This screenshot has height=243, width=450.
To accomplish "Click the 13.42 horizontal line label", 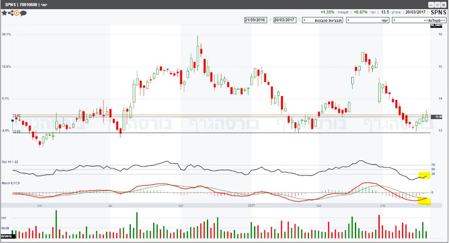I will 16,115.
